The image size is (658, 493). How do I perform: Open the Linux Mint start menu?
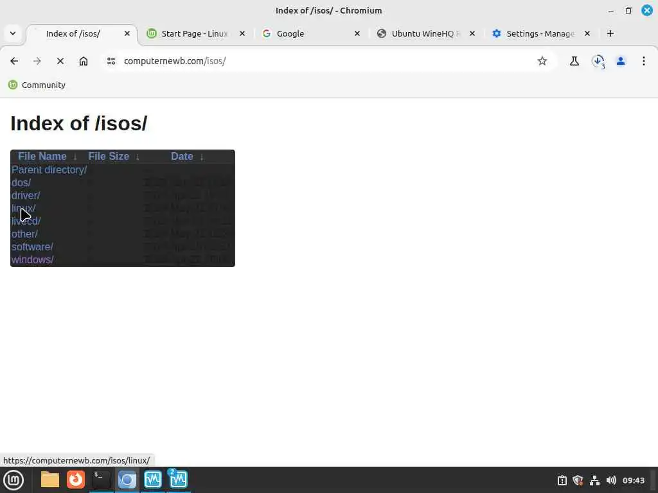point(13,480)
